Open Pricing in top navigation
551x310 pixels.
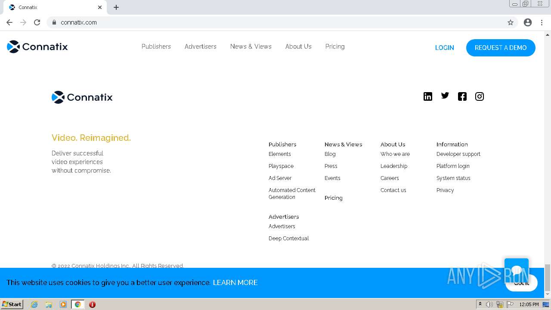tap(335, 46)
